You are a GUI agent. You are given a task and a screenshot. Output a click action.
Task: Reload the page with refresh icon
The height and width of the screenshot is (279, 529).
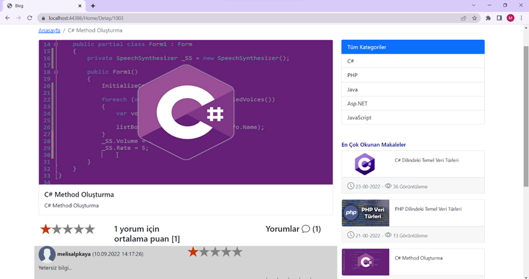click(x=30, y=18)
